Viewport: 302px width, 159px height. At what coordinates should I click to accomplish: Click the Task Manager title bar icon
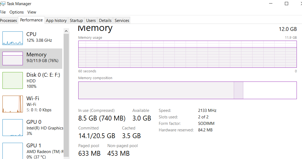(3, 4)
